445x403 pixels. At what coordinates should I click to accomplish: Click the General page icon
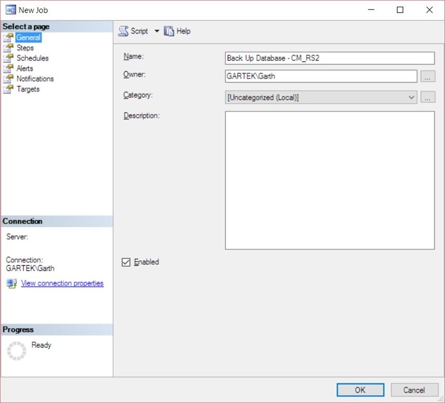tap(8, 37)
